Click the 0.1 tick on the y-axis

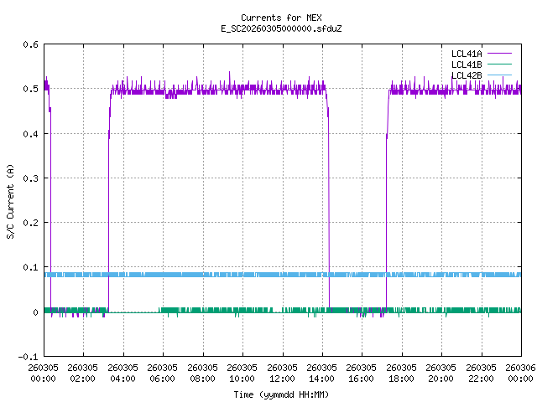[x=29, y=267]
